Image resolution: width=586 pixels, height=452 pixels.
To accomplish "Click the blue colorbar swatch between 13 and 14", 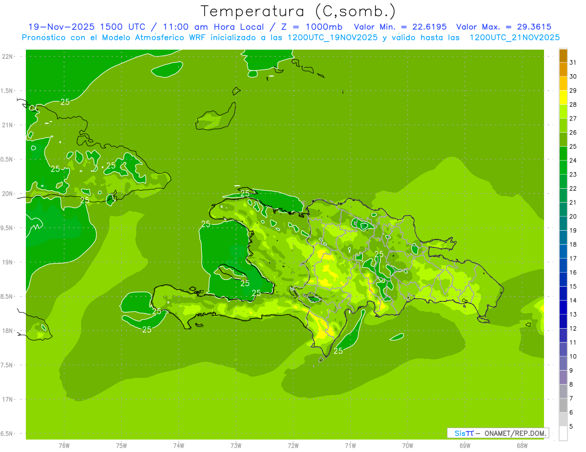I will (x=563, y=307).
